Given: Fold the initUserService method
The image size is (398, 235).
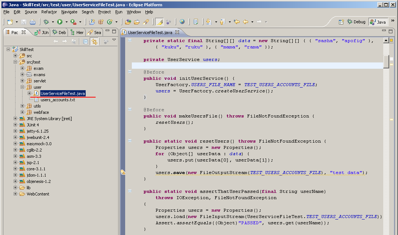Looking at the screenshot, I should (x=130, y=72).
